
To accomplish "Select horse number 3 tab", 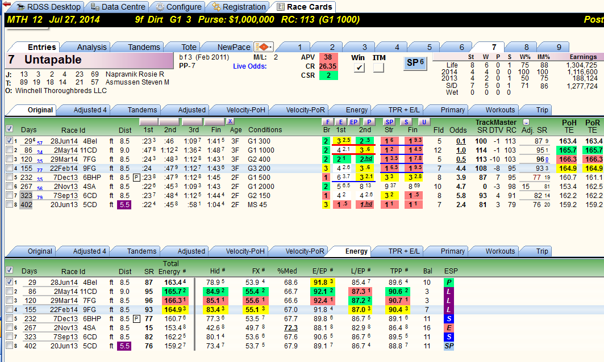I will 364,47.
